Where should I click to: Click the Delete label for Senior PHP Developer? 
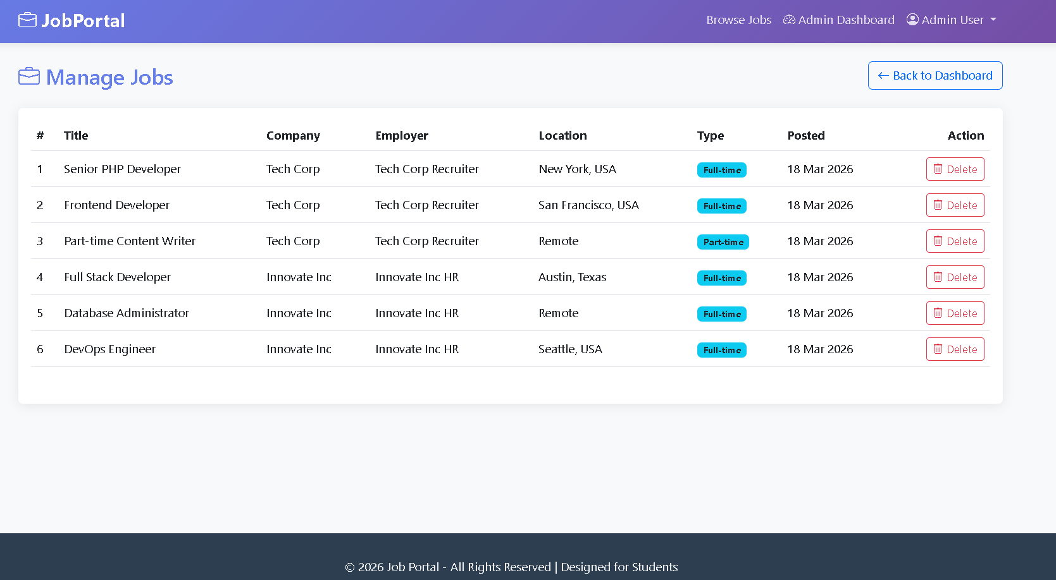point(962,169)
